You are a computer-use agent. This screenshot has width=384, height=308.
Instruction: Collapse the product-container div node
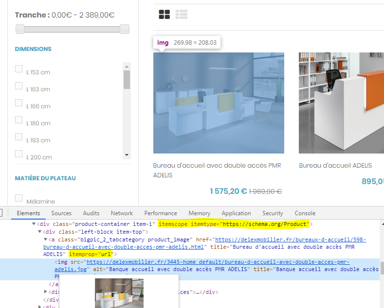tap(34, 224)
